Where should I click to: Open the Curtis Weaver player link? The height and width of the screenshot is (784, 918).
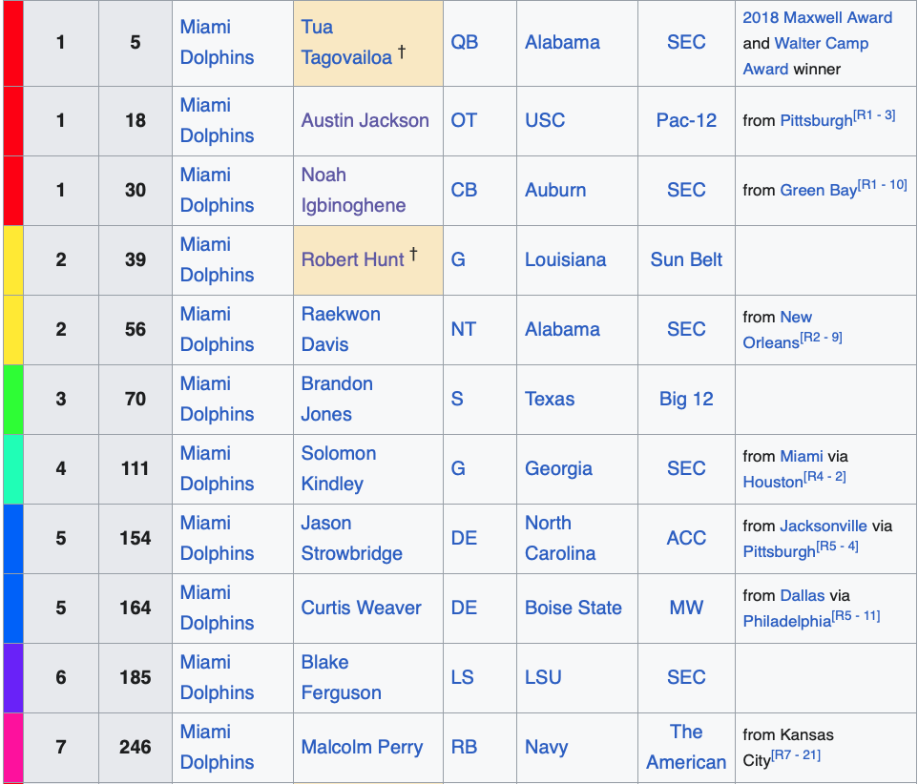[x=361, y=608]
